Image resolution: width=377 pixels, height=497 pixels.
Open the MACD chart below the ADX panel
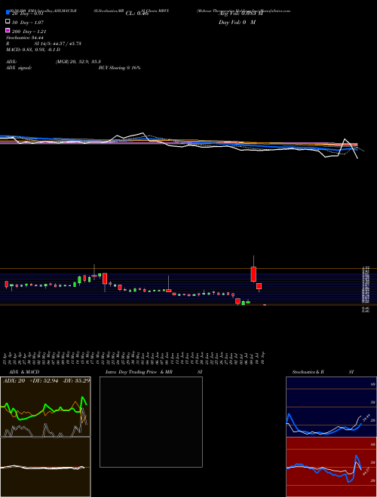[45, 467]
